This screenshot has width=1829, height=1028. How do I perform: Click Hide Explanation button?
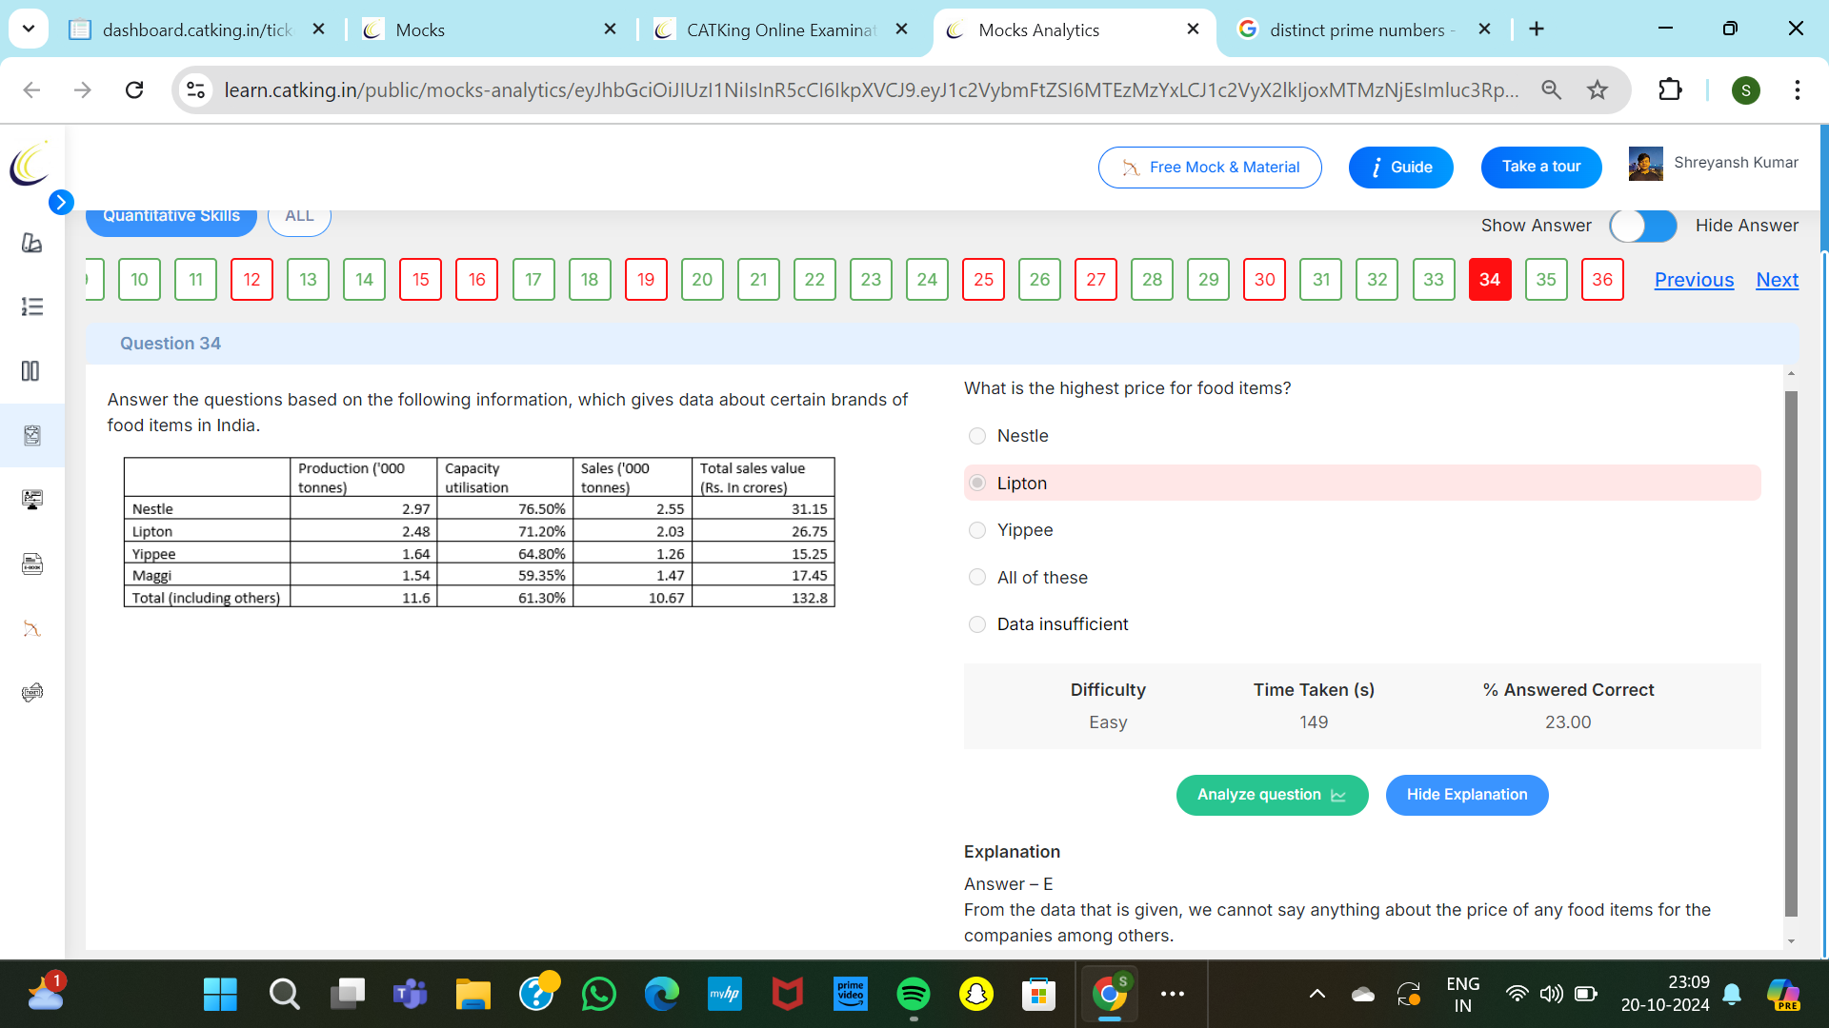click(1467, 795)
